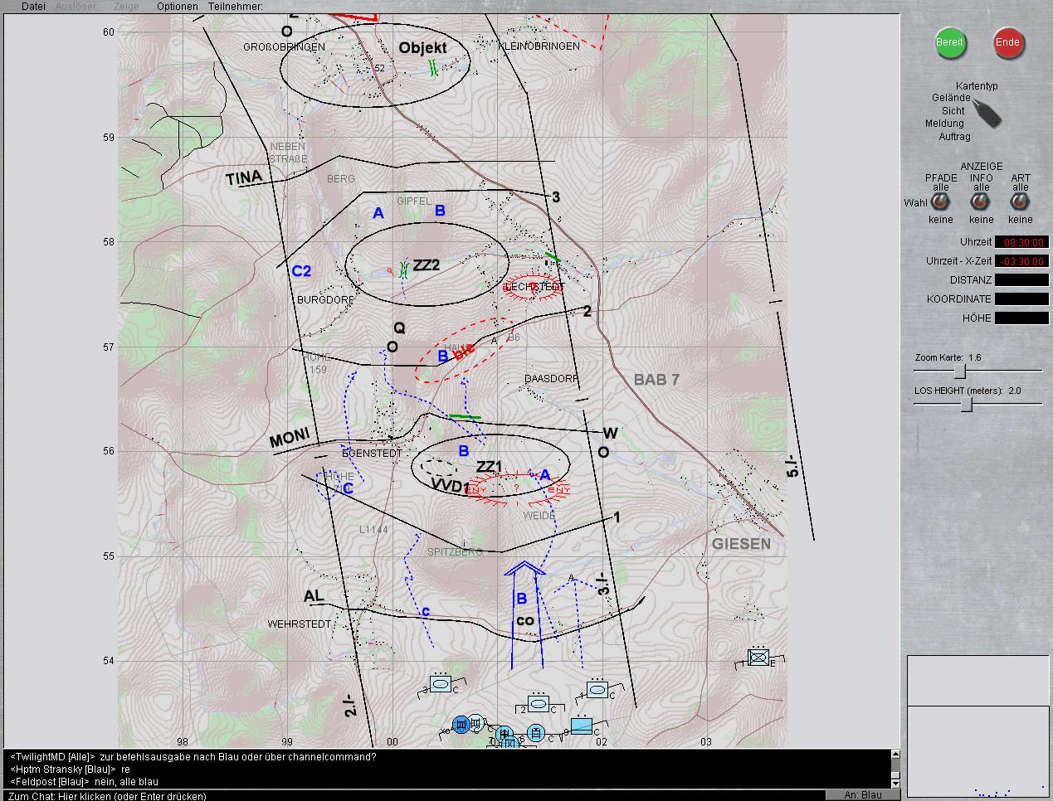Click the LOS HEIGHT slider handle
This screenshot has height=801, width=1053.
coord(967,404)
